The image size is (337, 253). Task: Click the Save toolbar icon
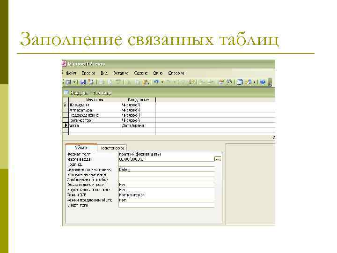pyautogui.click(x=83, y=82)
